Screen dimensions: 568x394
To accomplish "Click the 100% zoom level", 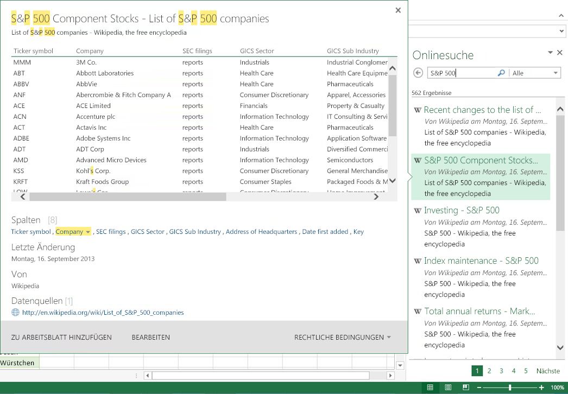I will click(x=557, y=387).
